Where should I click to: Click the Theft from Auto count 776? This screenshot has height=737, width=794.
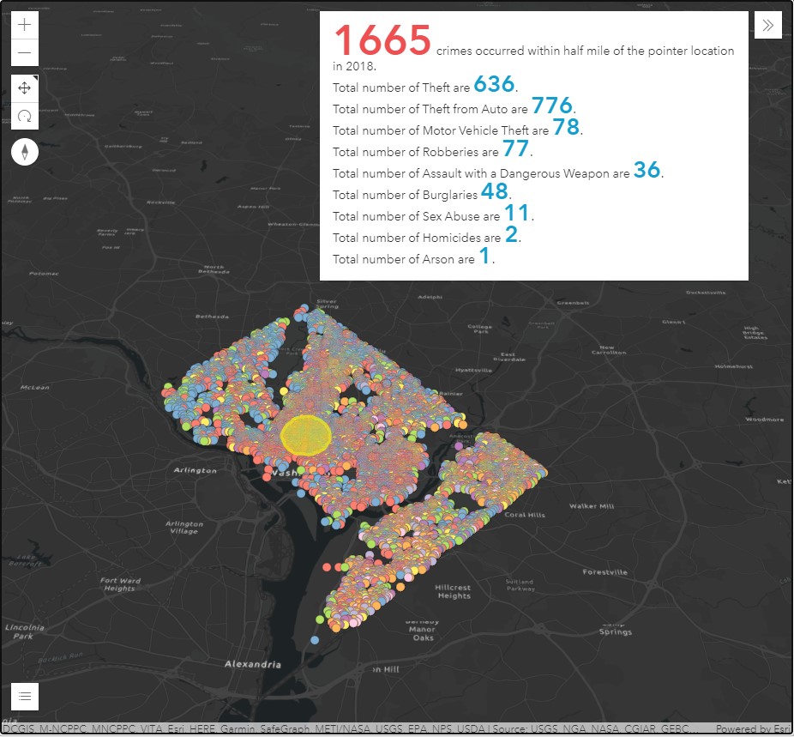(551, 106)
